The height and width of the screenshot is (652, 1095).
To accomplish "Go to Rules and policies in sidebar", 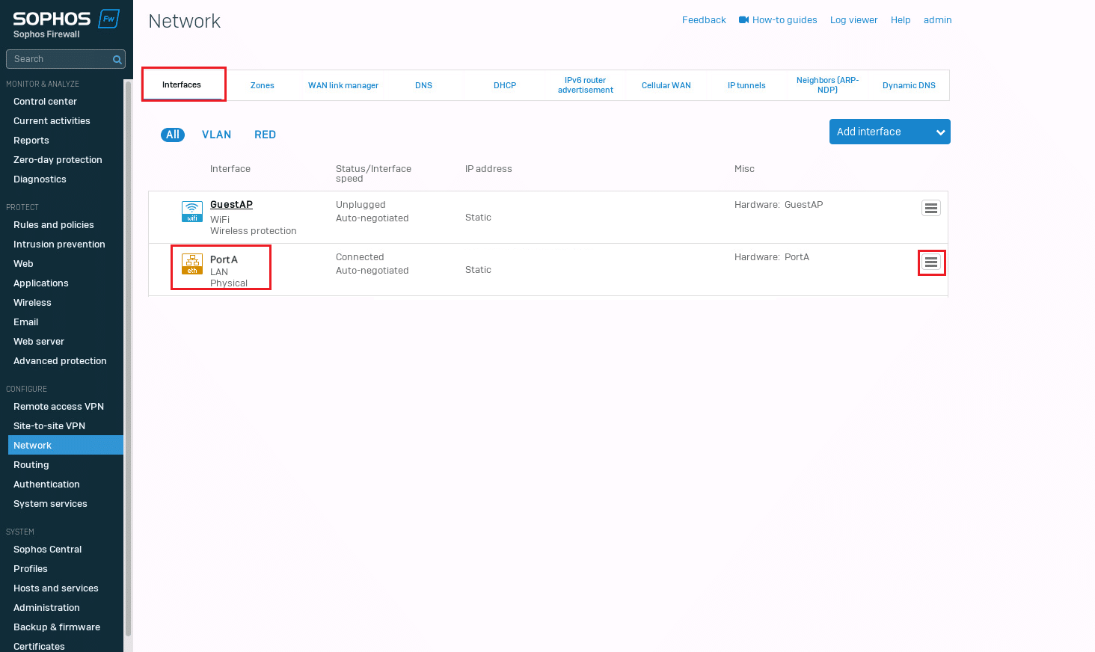I will click(54, 225).
